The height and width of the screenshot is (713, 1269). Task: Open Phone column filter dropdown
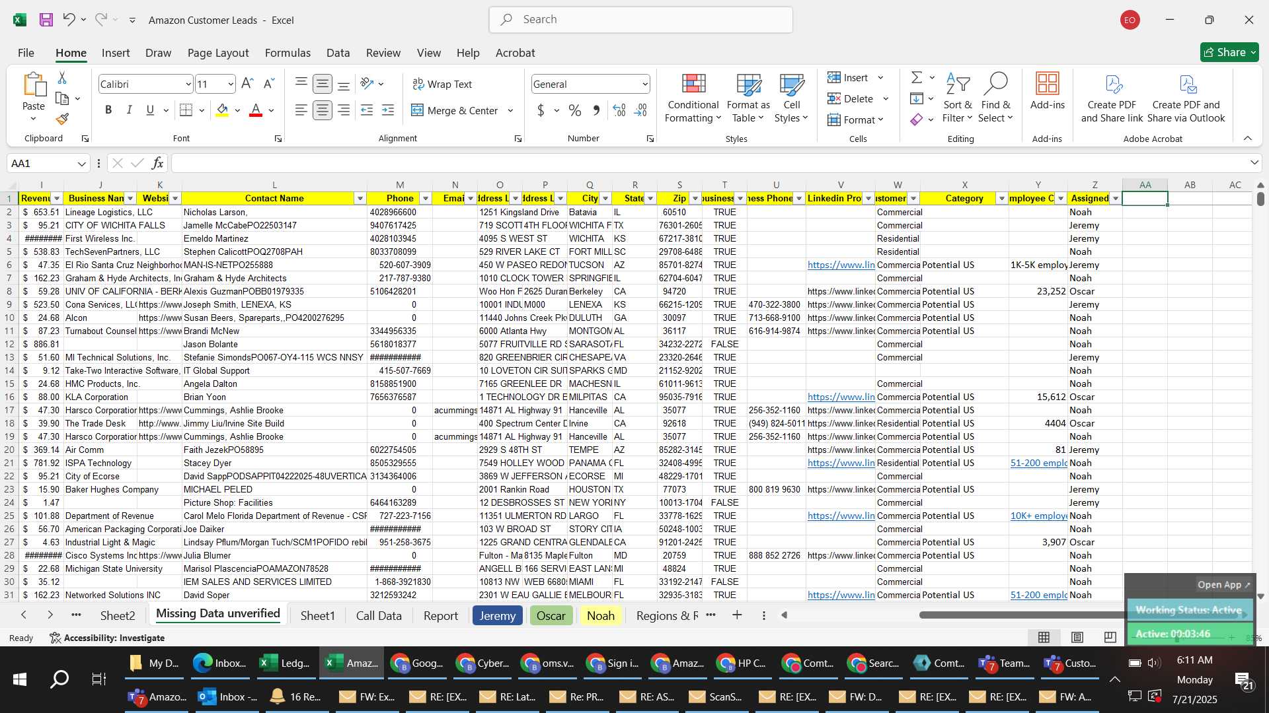coord(426,198)
